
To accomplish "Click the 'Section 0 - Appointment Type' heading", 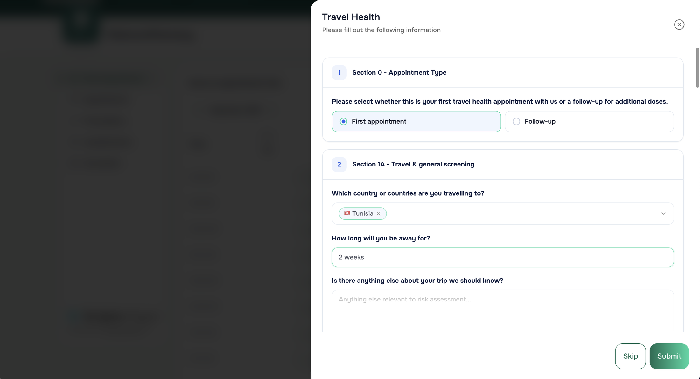I will pyautogui.click(x=399, y=72).
